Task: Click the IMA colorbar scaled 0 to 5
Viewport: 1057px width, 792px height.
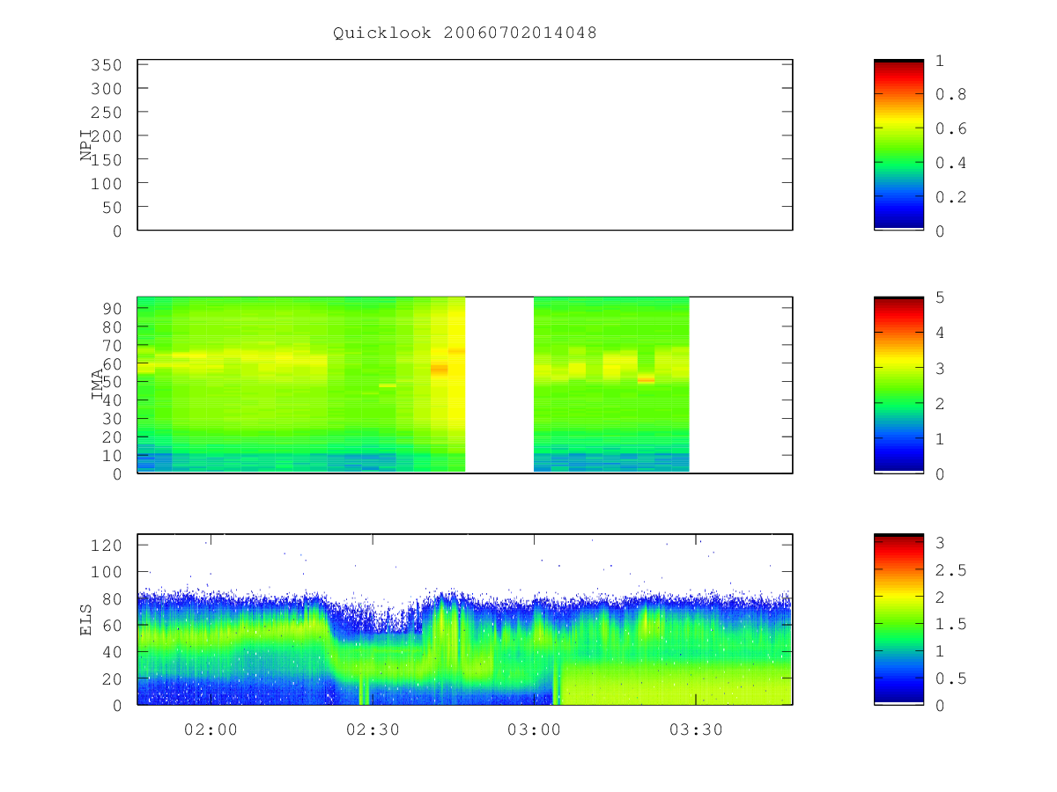Action: coord(898,385)
